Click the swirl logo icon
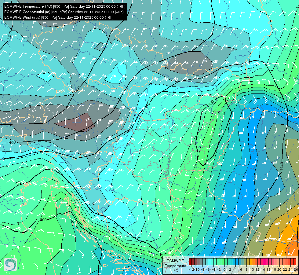Screen dimensions: 299x275 click(x=10, y=265)
